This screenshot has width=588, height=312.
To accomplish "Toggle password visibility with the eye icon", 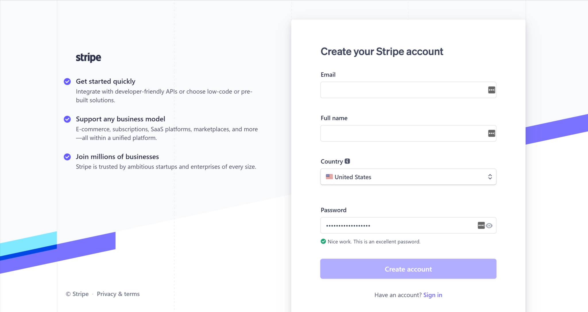I will click(489, 226).
